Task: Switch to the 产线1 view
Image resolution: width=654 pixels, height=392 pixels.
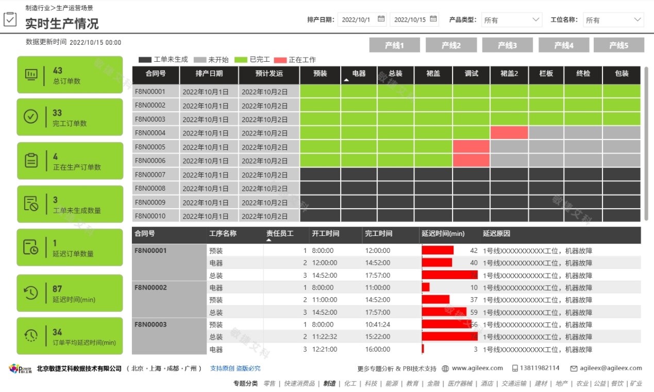Action: coord(394,45)
